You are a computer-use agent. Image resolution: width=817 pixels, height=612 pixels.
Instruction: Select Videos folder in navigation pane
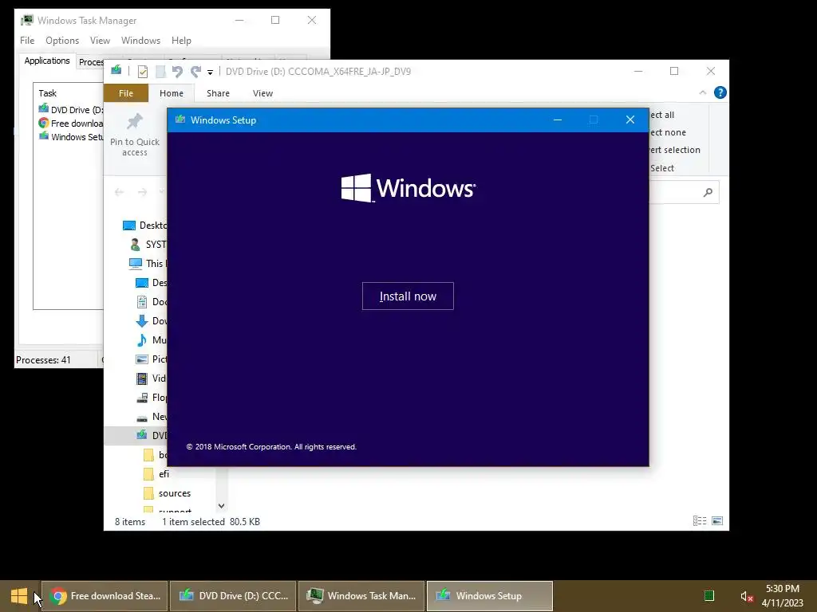pyautogui.click(x=151, y=379)
